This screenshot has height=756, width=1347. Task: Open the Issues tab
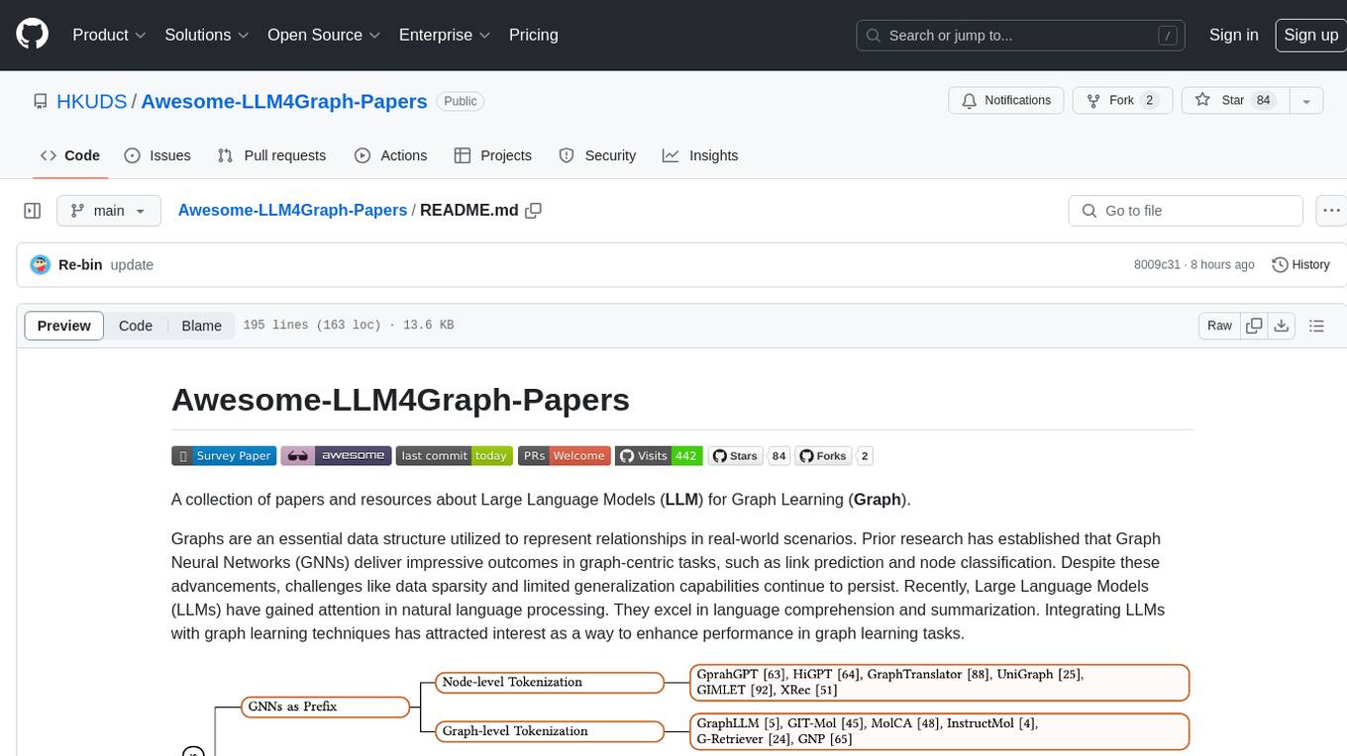(x=157, y=155)
